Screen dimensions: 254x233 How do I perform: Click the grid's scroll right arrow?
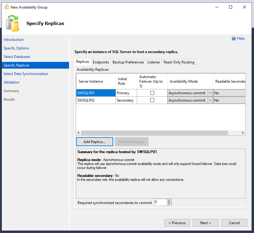click(242, 133)
